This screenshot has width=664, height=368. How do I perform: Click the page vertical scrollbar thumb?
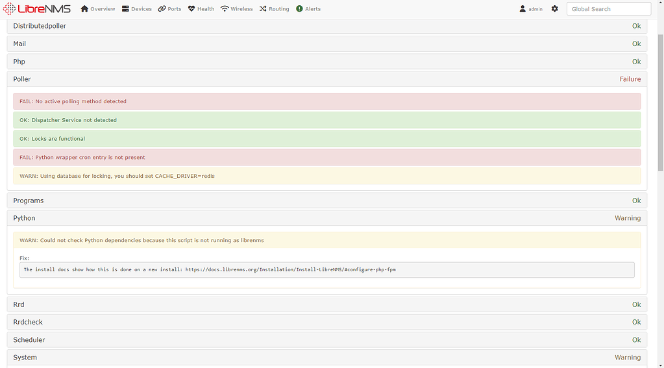660,103
